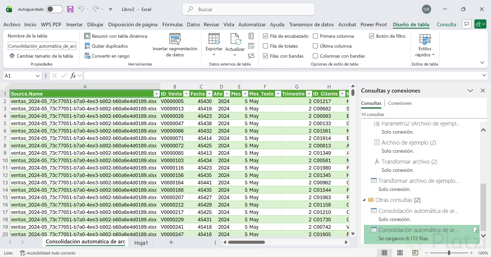Open the Exportar dropdown arrow
This screenshot has height=257, width=491.
[x=214, y=55]
